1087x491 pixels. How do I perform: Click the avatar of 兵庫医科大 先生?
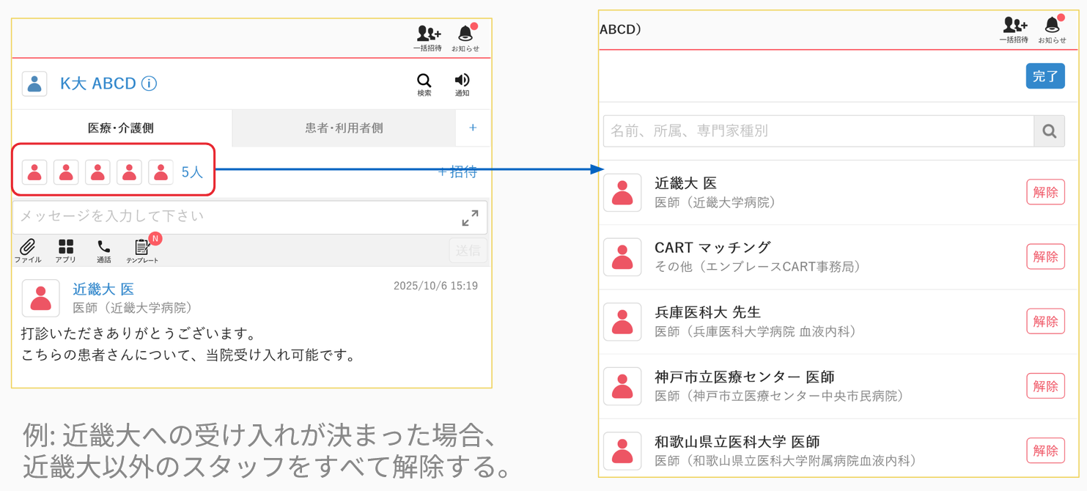[x=622, y=322]
